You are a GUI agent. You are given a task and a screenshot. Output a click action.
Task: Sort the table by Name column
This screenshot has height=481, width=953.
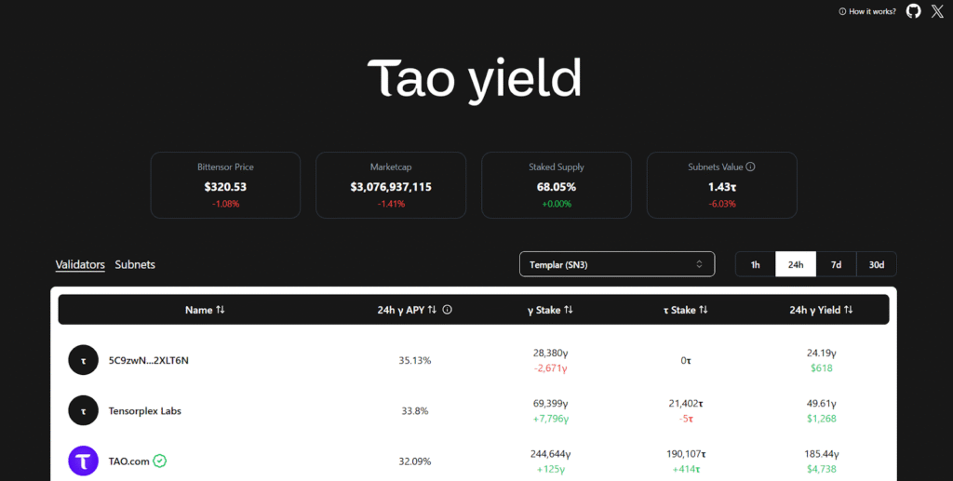click(x=205, y=310)
